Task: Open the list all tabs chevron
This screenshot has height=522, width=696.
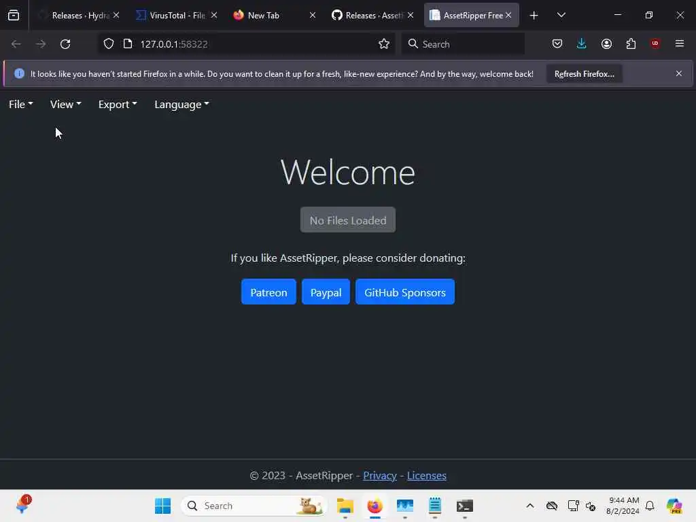Action: pos(561,16)
